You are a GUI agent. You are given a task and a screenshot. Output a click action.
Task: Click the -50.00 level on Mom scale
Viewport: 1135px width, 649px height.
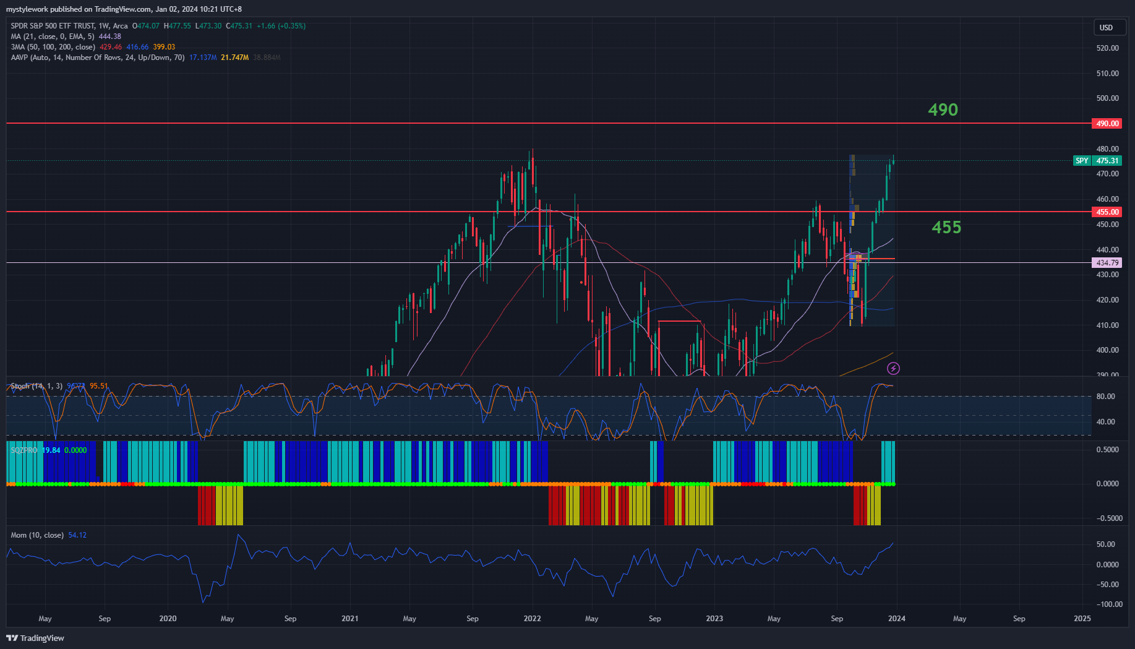point(1107,585)
